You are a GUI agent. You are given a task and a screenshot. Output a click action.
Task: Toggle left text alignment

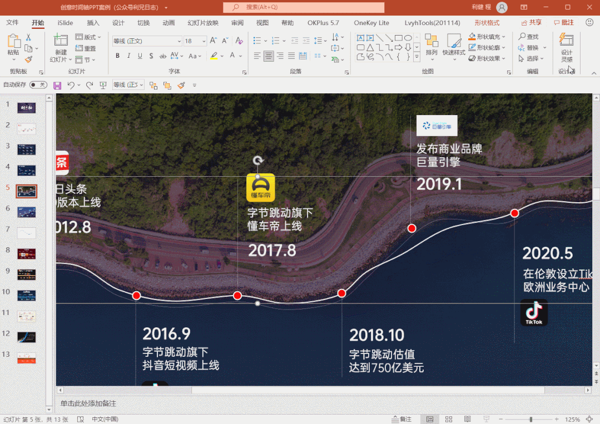257,56
